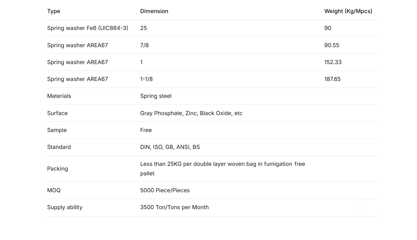This screenshot has height=240, width=417.
Task: Select the 7/8 dimension cell
Action: click(144, 45)
